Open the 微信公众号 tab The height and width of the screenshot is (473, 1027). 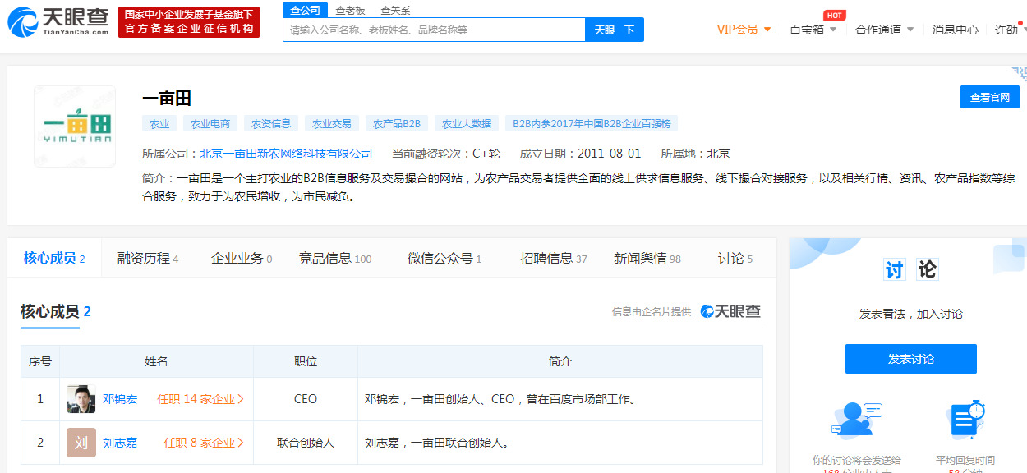click(x=444, y=259)
